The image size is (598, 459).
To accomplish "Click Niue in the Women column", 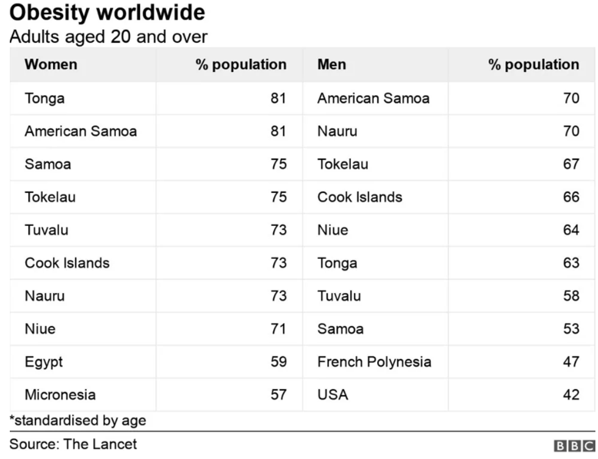I will pos(40,329).
